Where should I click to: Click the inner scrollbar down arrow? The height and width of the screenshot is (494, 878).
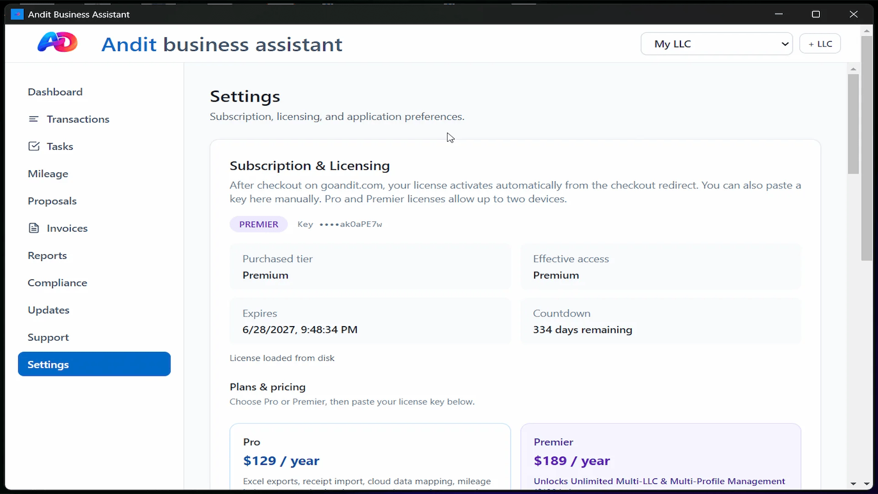click(853, 483)
